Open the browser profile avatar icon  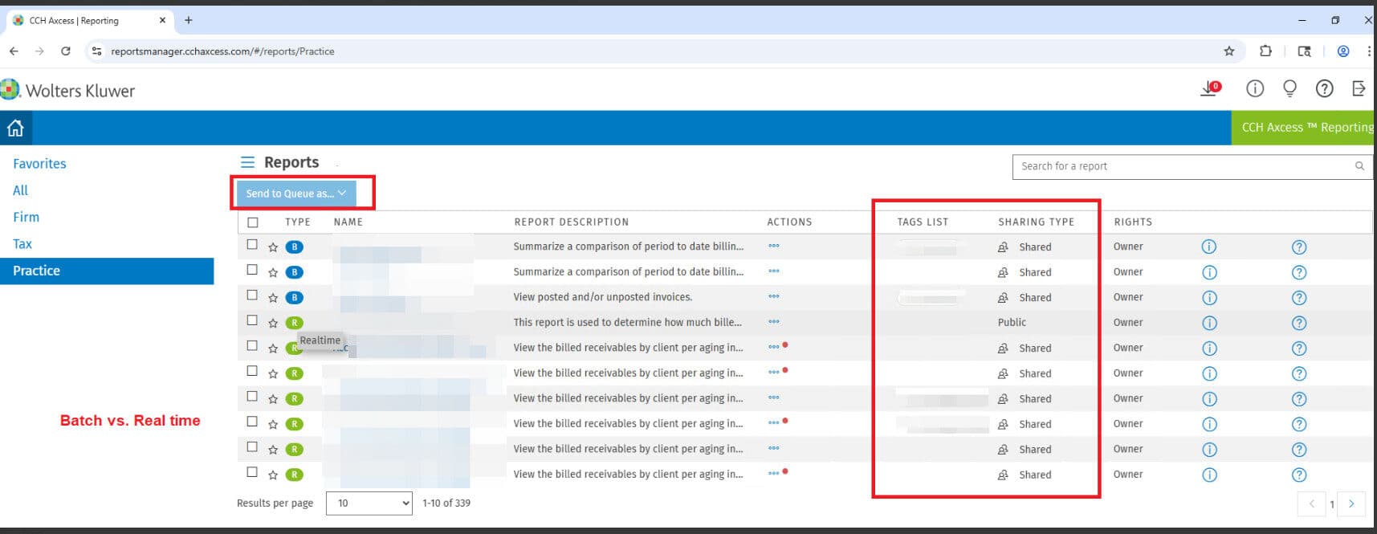[1342, 51]
